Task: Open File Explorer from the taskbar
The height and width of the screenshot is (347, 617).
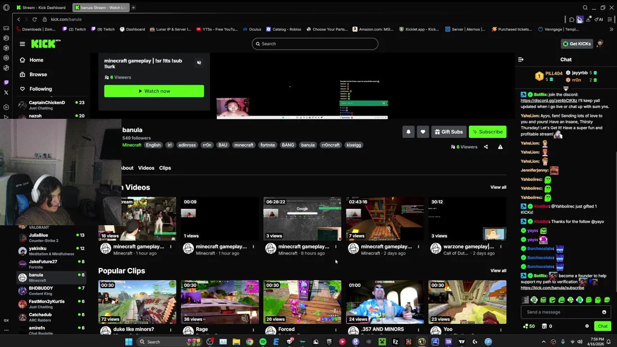Action: [236, 342]
